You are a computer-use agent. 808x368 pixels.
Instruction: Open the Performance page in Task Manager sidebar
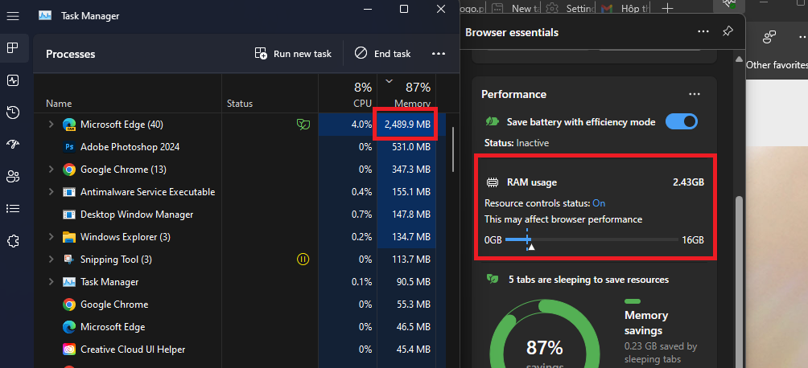click(13, 80)
